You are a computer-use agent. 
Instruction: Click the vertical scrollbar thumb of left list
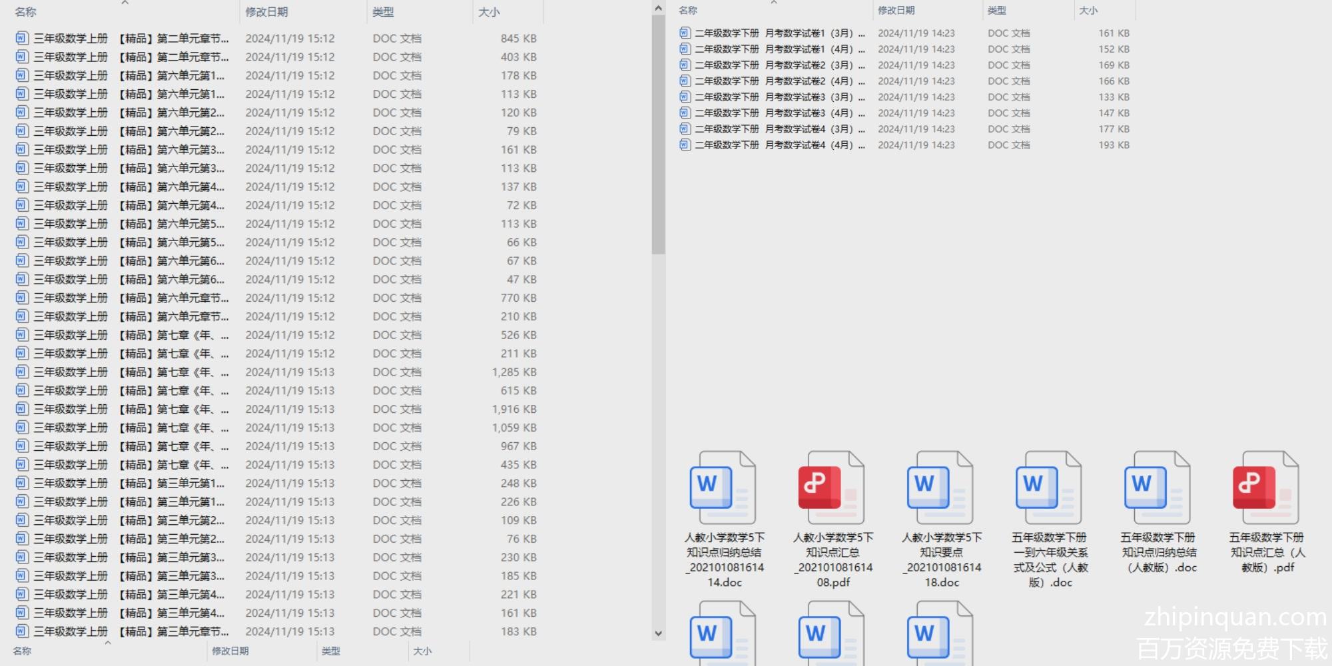coord(658,133)
